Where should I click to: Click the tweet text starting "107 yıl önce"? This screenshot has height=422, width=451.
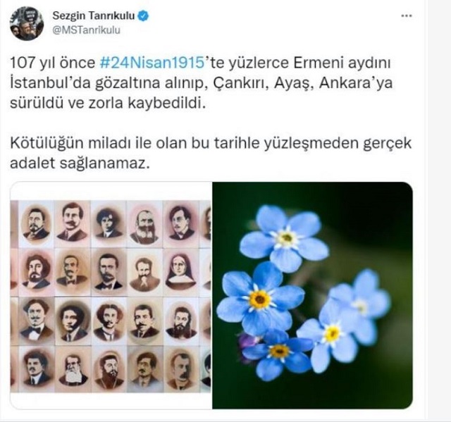point(202,83)
